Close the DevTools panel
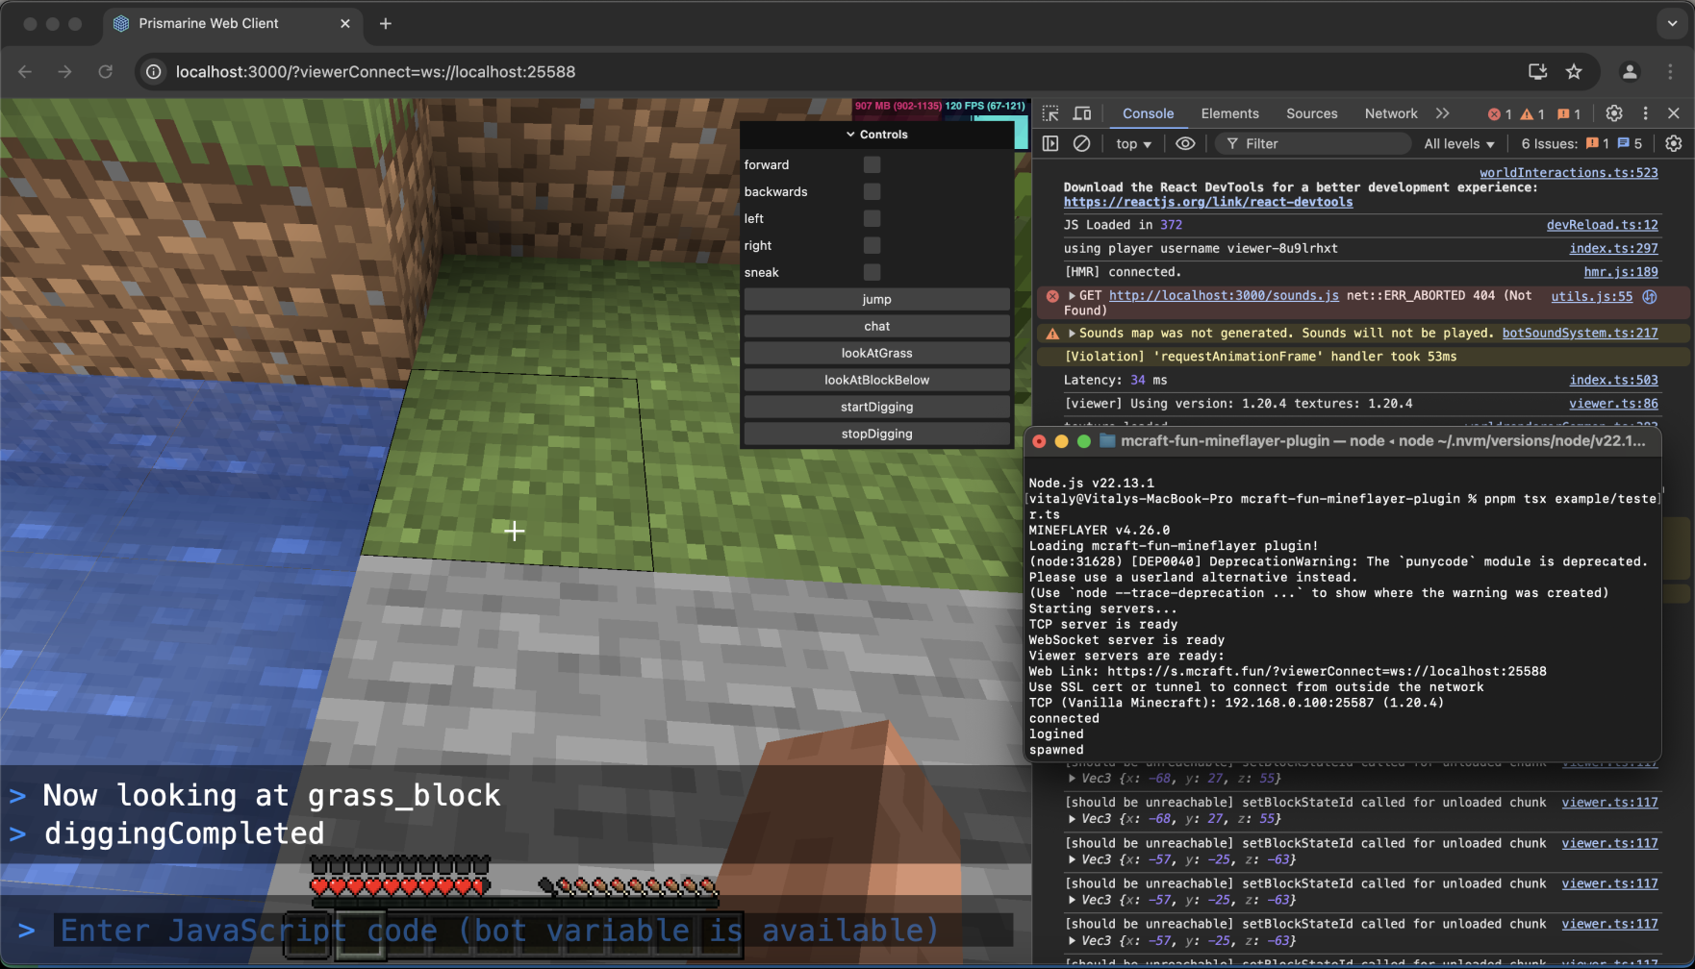 click(x=1674, y=113)
